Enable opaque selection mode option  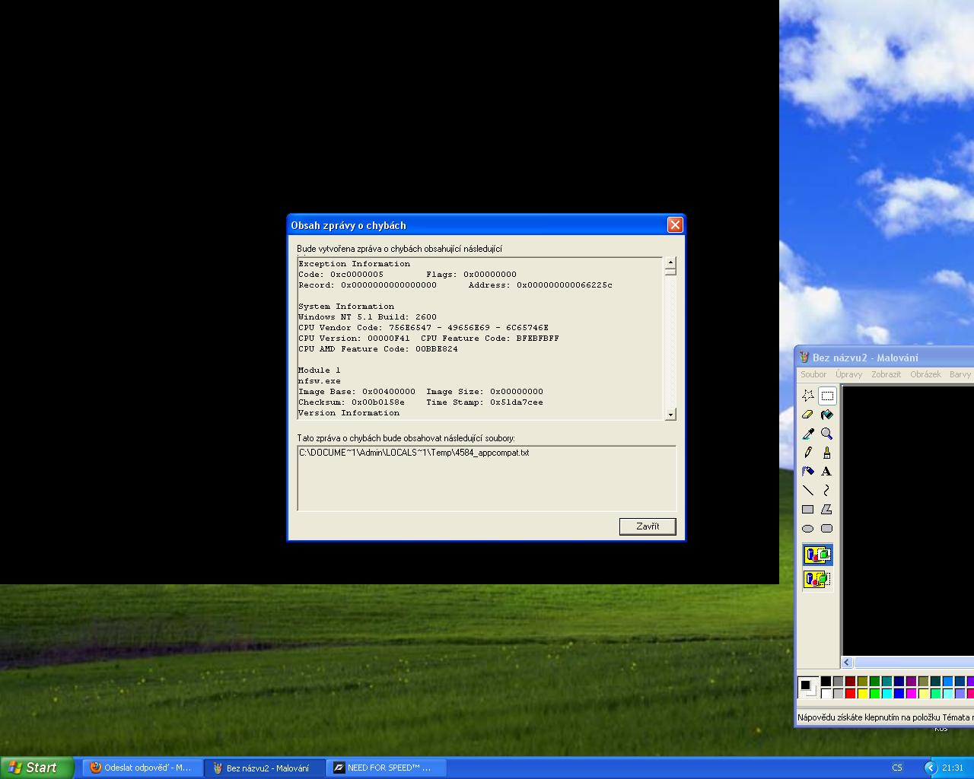click(818, 555)
